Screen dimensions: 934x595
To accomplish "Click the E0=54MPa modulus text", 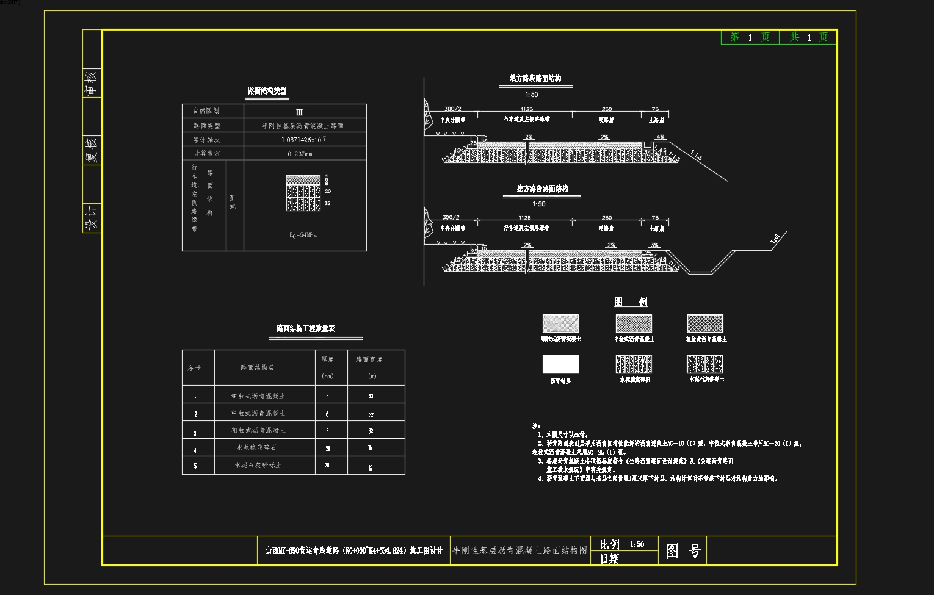I will tap(303, 235).
